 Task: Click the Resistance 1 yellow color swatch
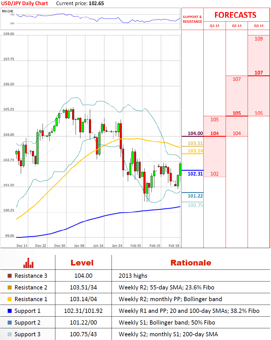pos(10,299)
